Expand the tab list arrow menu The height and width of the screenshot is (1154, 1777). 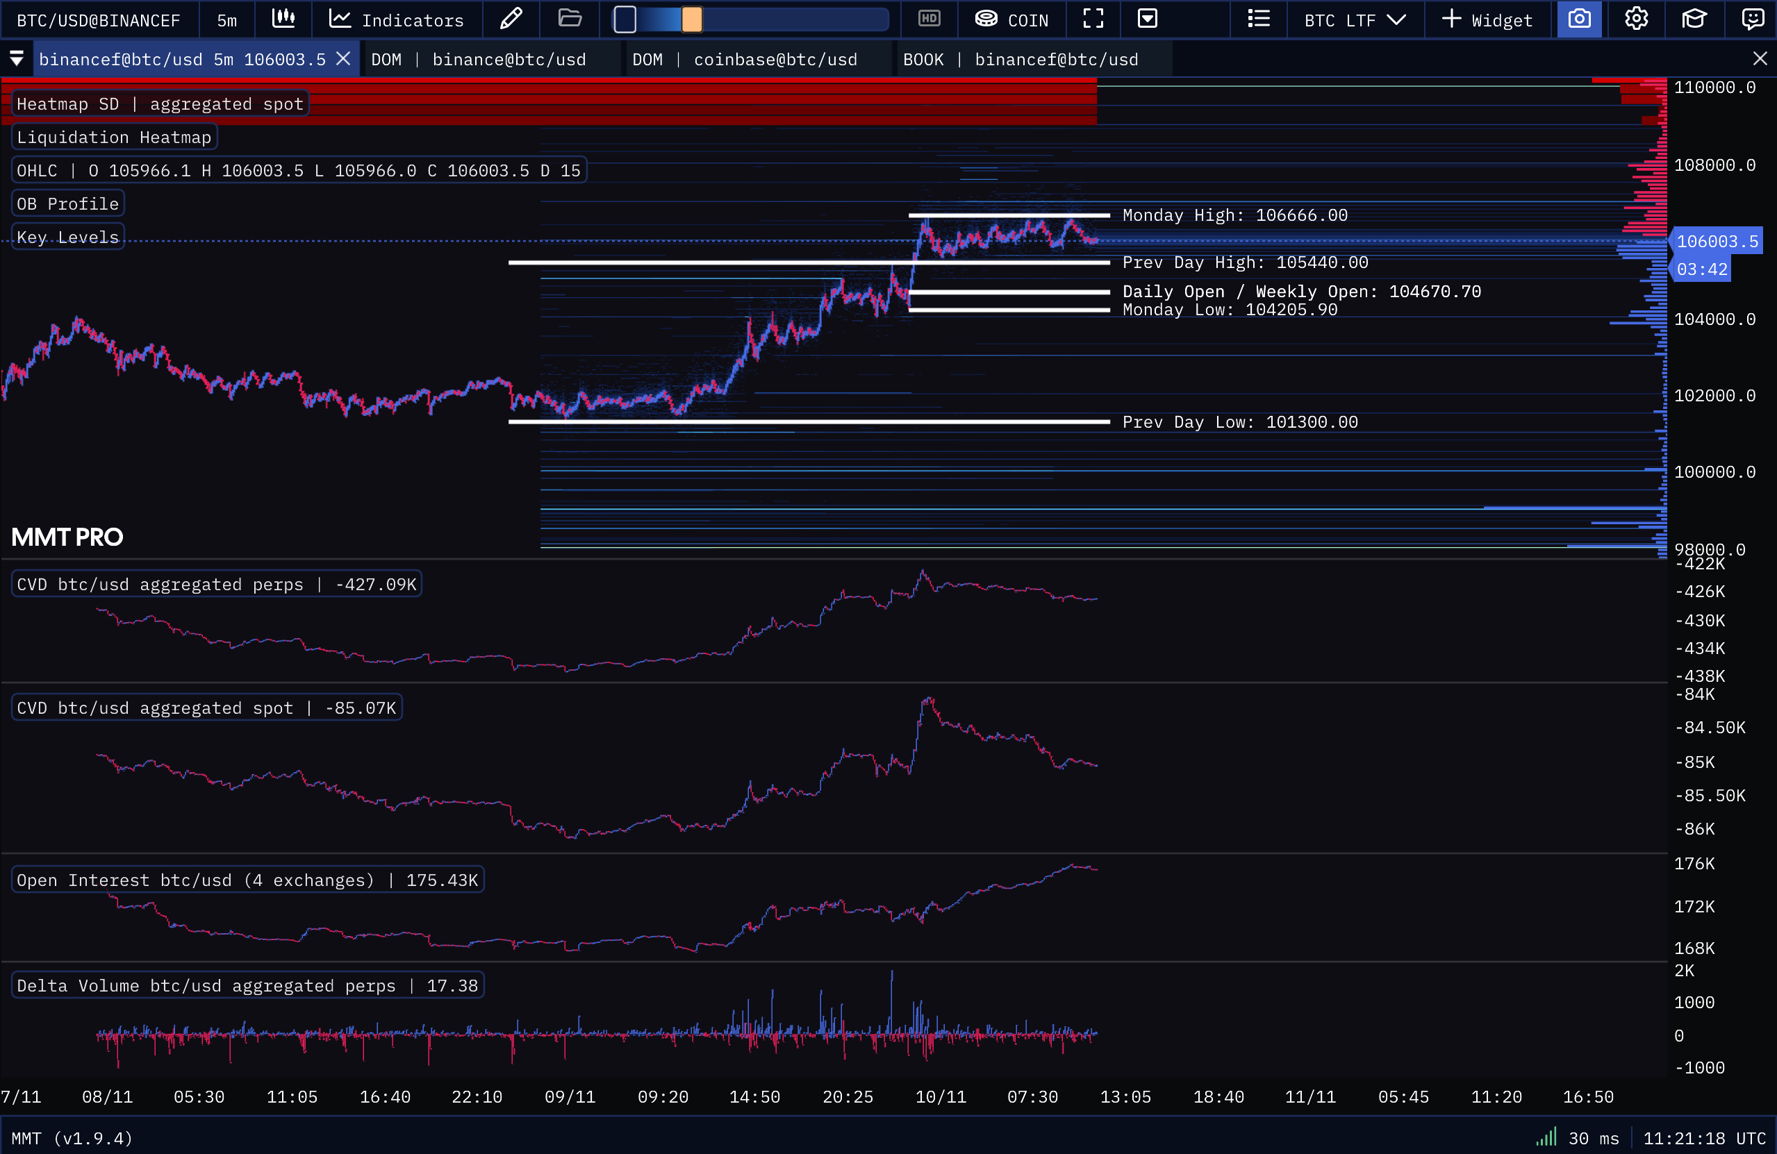pyautogui.click(x=17, y=58)
